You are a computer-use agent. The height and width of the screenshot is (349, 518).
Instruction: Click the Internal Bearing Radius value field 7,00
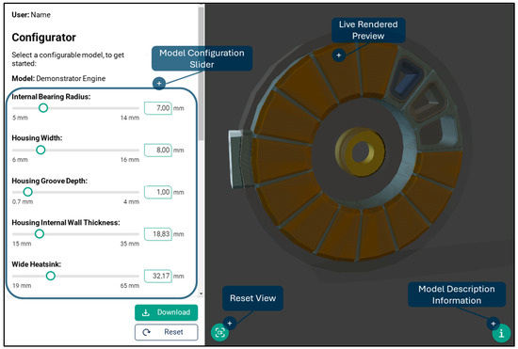coord(158,108)
